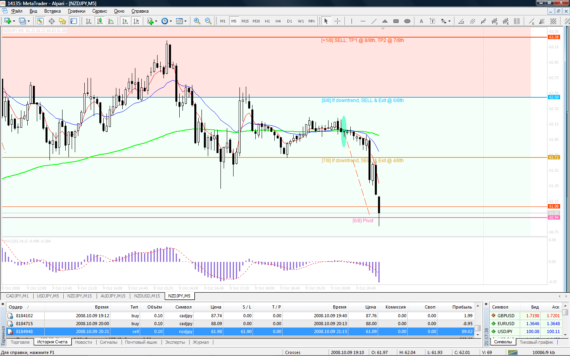This screenshot has height=356, width=570.
Task: Switch timeframe to M1
Action: pyautogui.click(x=223, y=21)
